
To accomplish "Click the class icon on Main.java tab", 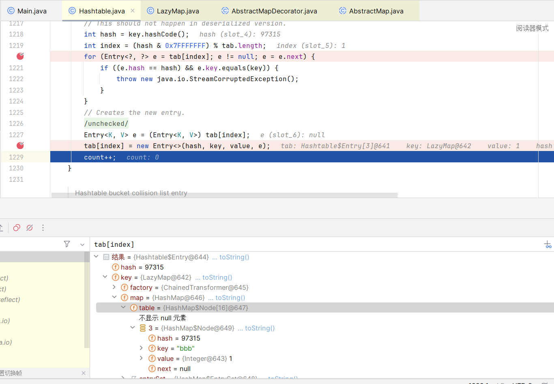I will coord(11,11).
